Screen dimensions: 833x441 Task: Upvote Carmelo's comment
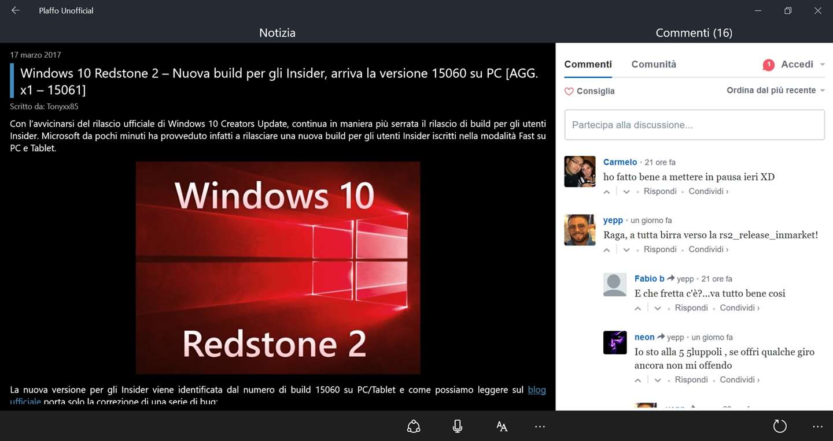(x=607, y=192)
